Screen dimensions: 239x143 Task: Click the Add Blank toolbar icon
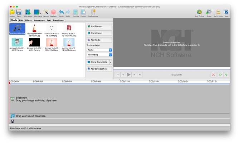point(37,13)
